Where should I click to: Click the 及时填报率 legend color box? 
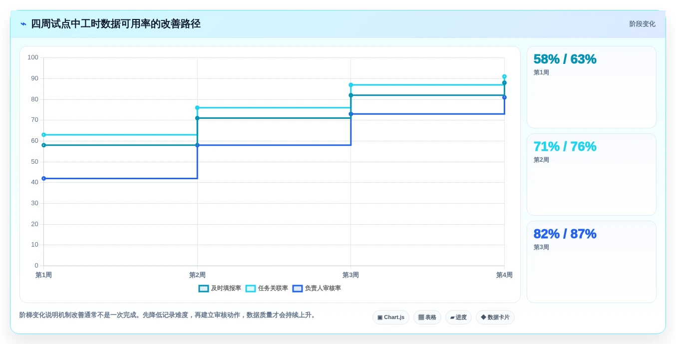point(204,289)
